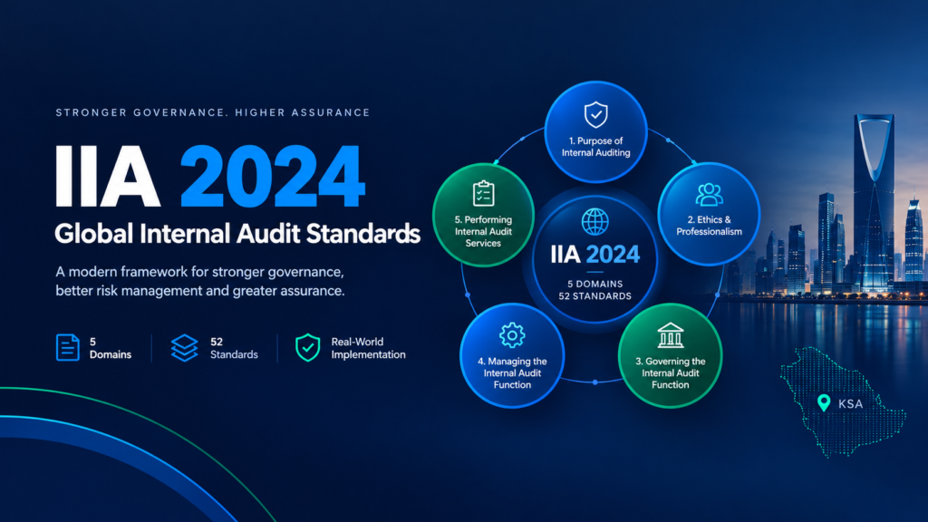Click the shield checkmark icon in Purpose circle

[595, 115]
